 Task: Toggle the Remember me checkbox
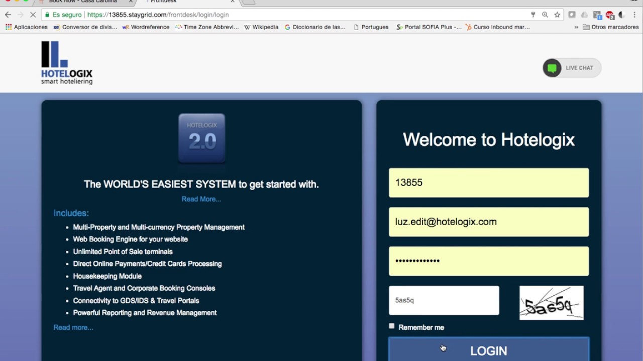click(x=392, y=326)
